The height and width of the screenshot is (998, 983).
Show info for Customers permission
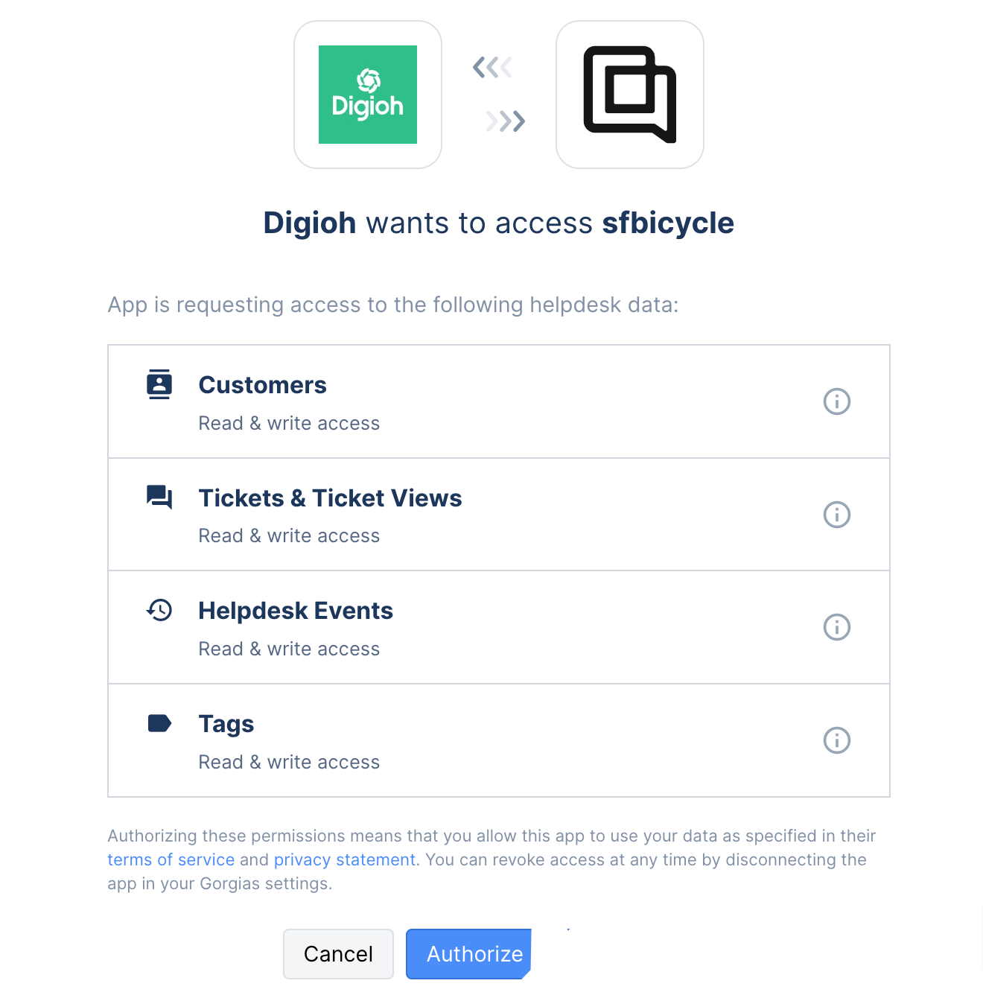click(836, 401)
